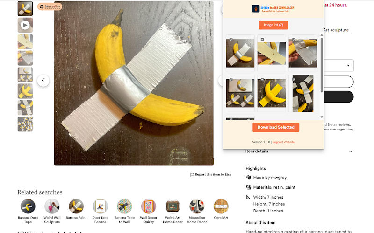Uncheck the yellow tape banana image checkbox

[262, 79]
